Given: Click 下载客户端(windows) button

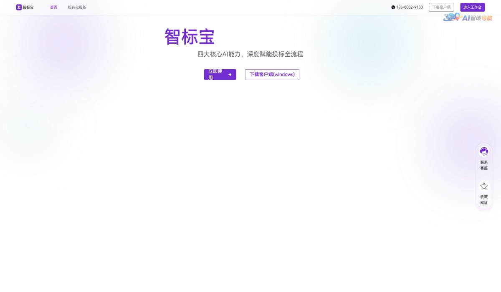Looking at the screenshot, I should point(272,75).
